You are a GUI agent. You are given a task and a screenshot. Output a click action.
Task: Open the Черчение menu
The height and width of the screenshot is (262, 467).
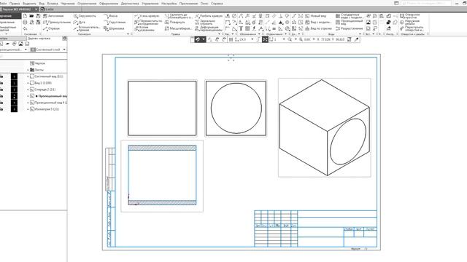click(68, 4)
